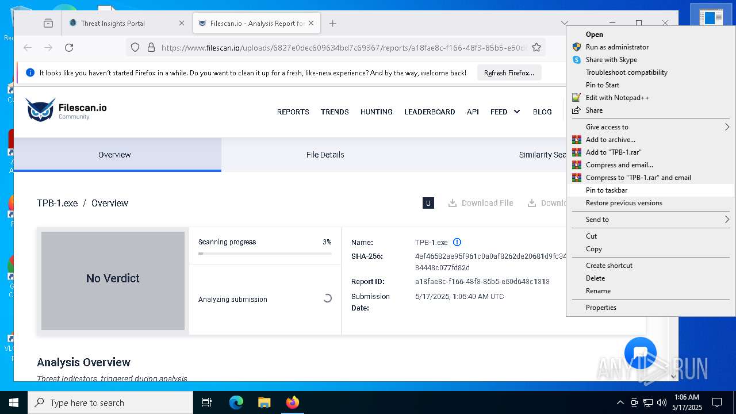This screenshot has width=736, height=414.
Task: Click the Type here to search box
Action: [x=110, y=402]
